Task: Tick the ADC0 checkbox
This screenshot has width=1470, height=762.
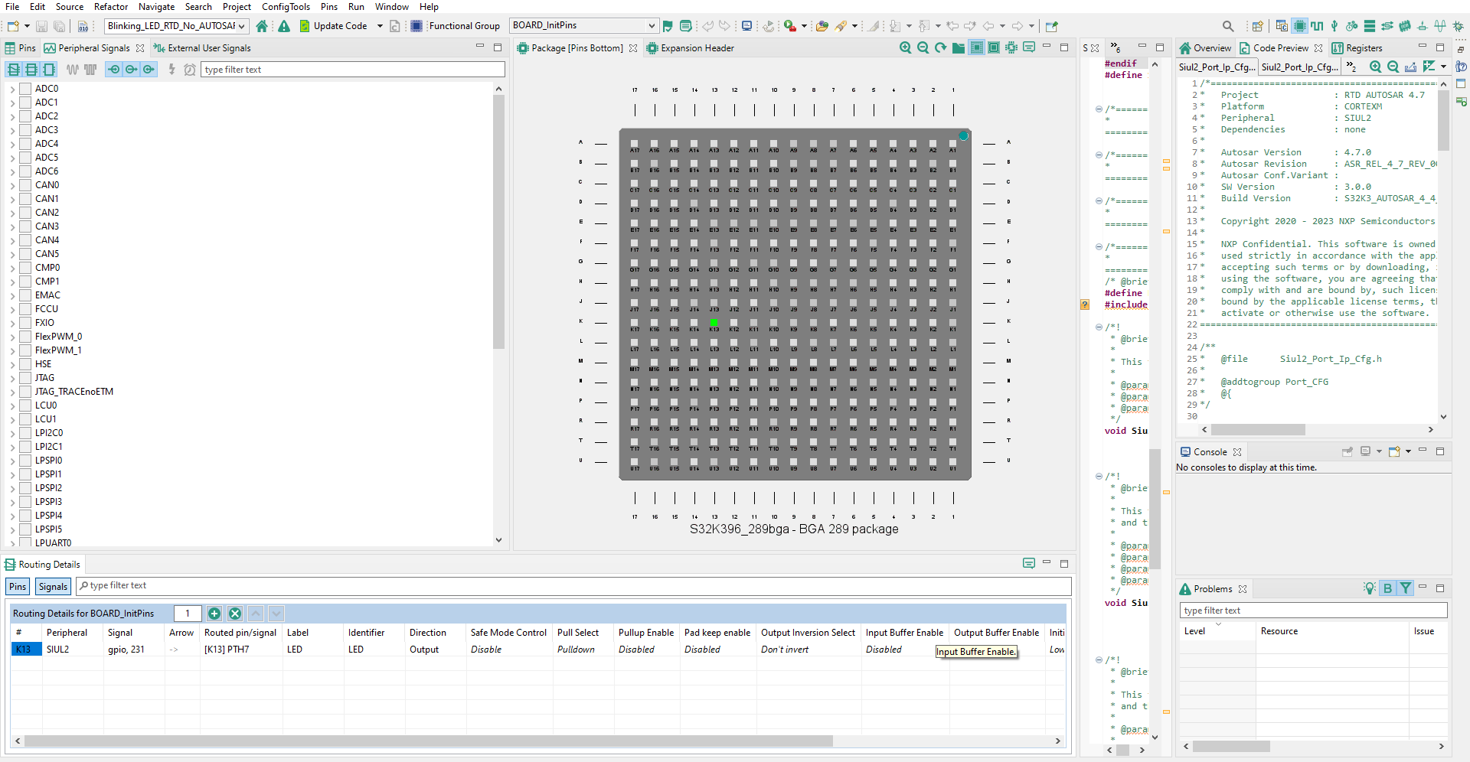Action: [x=25, y=89]
